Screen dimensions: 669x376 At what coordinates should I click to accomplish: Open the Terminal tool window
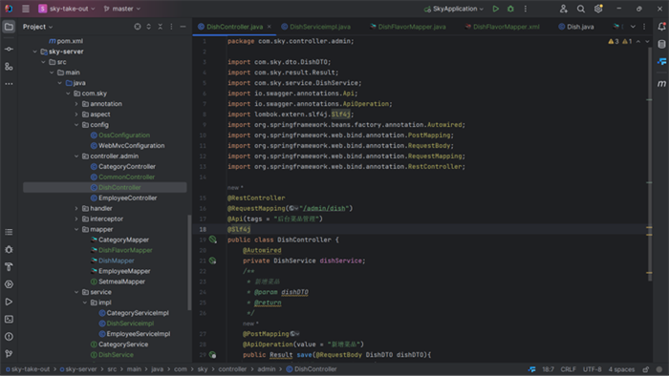pyautogui.click(x=9, y=319)
